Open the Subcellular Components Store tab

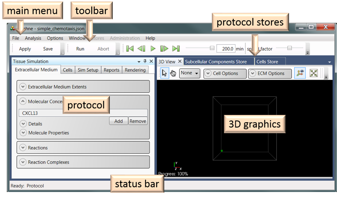pos(216,62)
